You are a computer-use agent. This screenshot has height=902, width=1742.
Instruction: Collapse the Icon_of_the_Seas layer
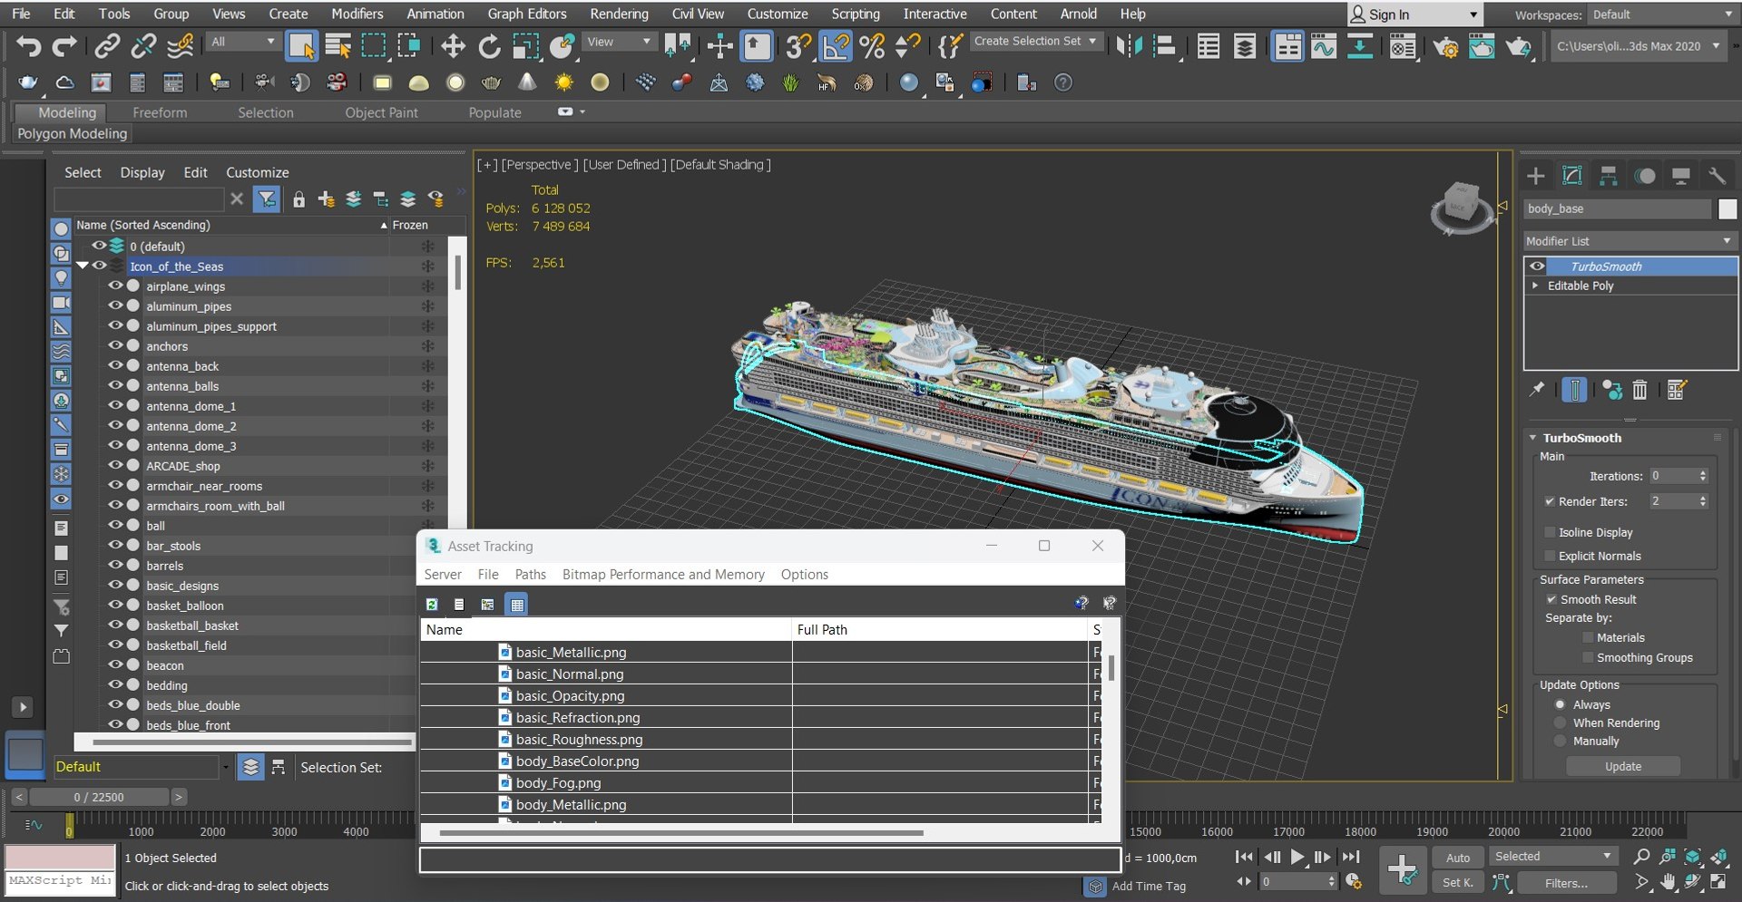[x=83, y=266]
